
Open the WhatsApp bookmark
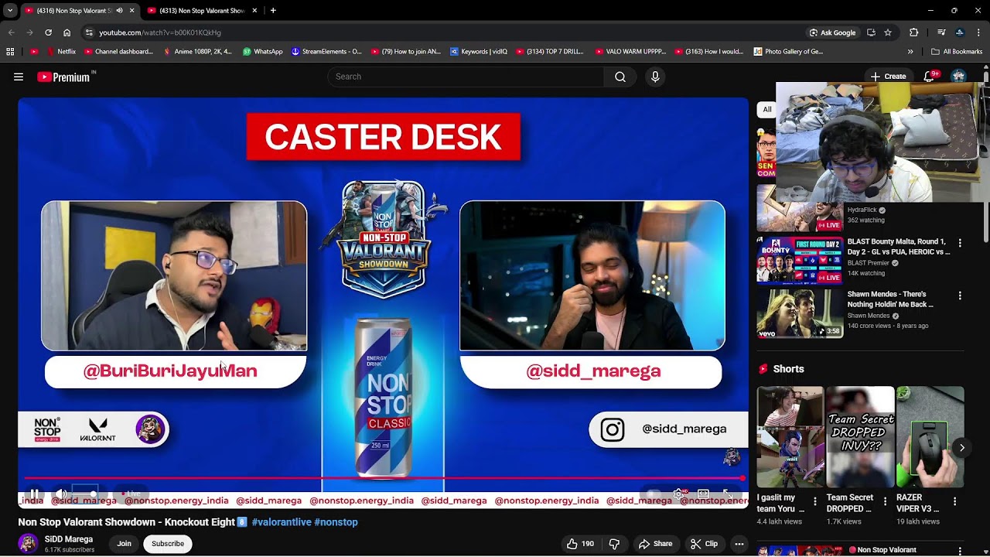point(263,52)
